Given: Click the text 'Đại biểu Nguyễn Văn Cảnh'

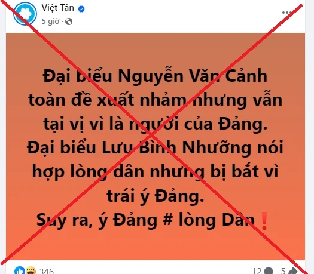Looking at the screenshot, I should tap(155, 76).
